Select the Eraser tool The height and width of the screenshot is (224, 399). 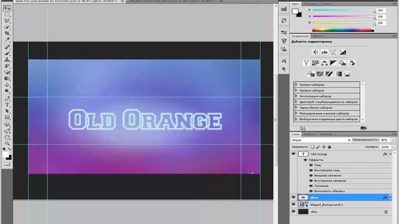[x=7, y=72]
